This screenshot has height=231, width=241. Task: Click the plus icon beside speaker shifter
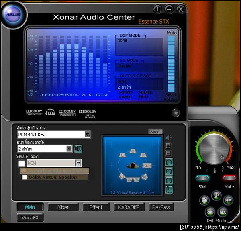[x=168, y=146]
